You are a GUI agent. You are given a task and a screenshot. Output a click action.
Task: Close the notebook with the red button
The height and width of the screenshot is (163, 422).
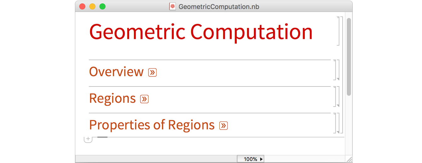click(x=83, y=6)
